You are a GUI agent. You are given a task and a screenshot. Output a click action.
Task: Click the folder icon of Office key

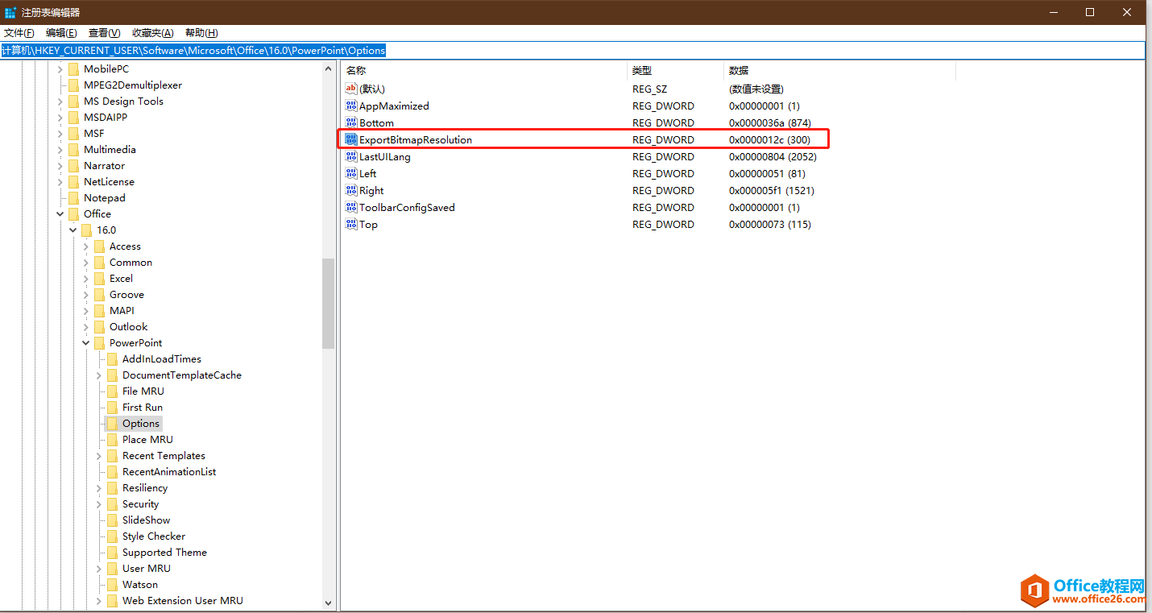coord(73,213)
